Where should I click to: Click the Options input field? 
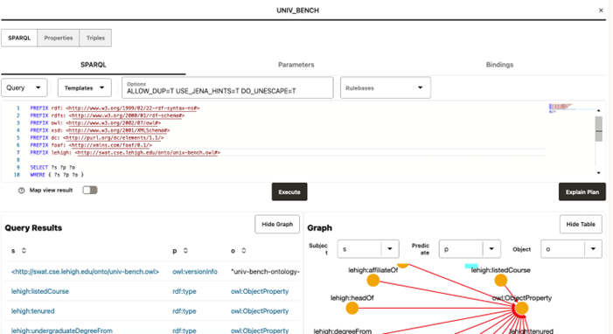pyautogui.click(x=227, y=87)
